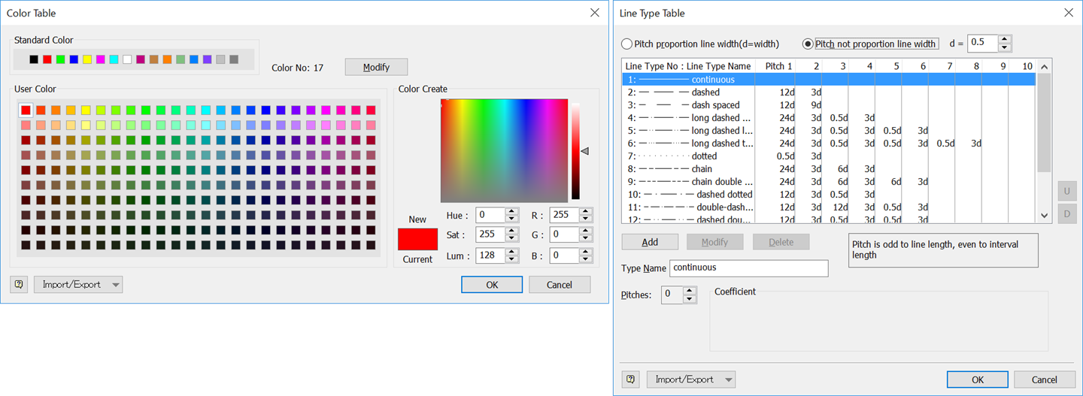Decrease the Pitches value with down arrow
The height and width of the screenshot is (396, 1083).
690,299
